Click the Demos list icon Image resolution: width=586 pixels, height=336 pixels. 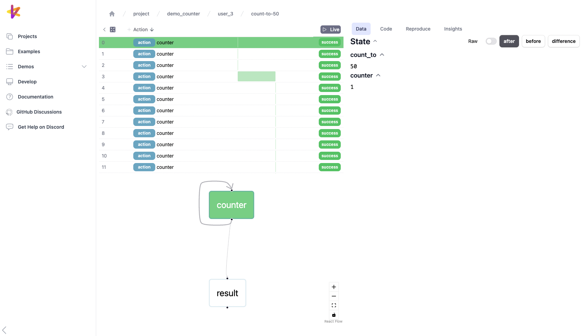tap(10, 67)
